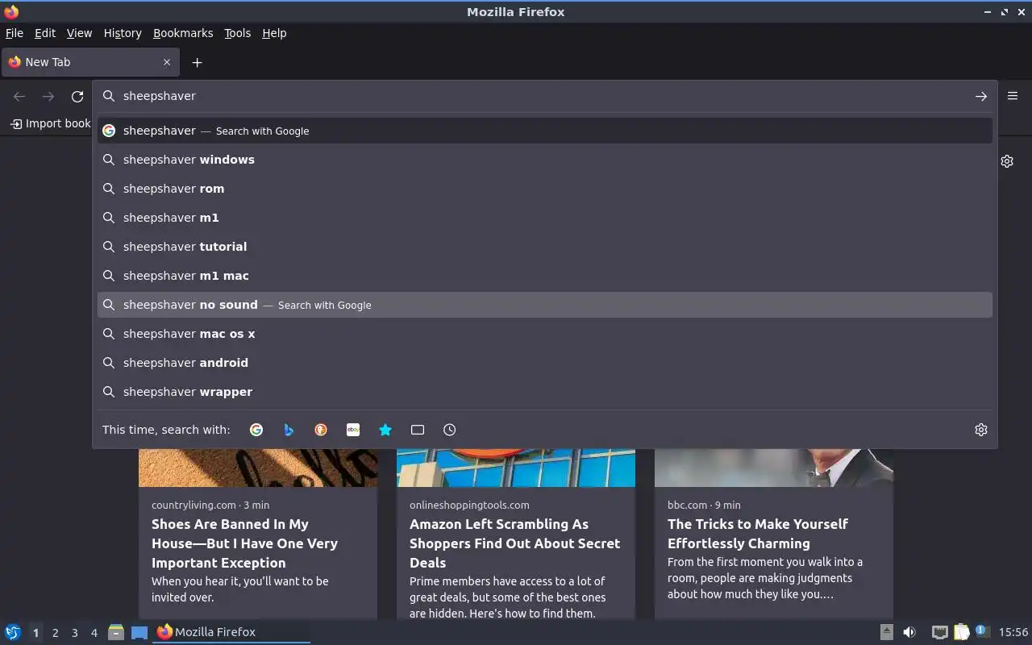Open the Edit menu
Image resolution: width=1032 pixels, height=645 pixels.
[45, 33]
